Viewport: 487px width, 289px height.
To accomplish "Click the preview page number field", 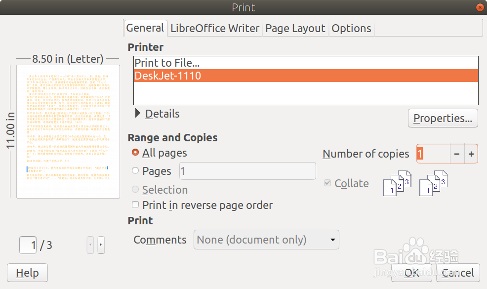I will click(28, 245).
